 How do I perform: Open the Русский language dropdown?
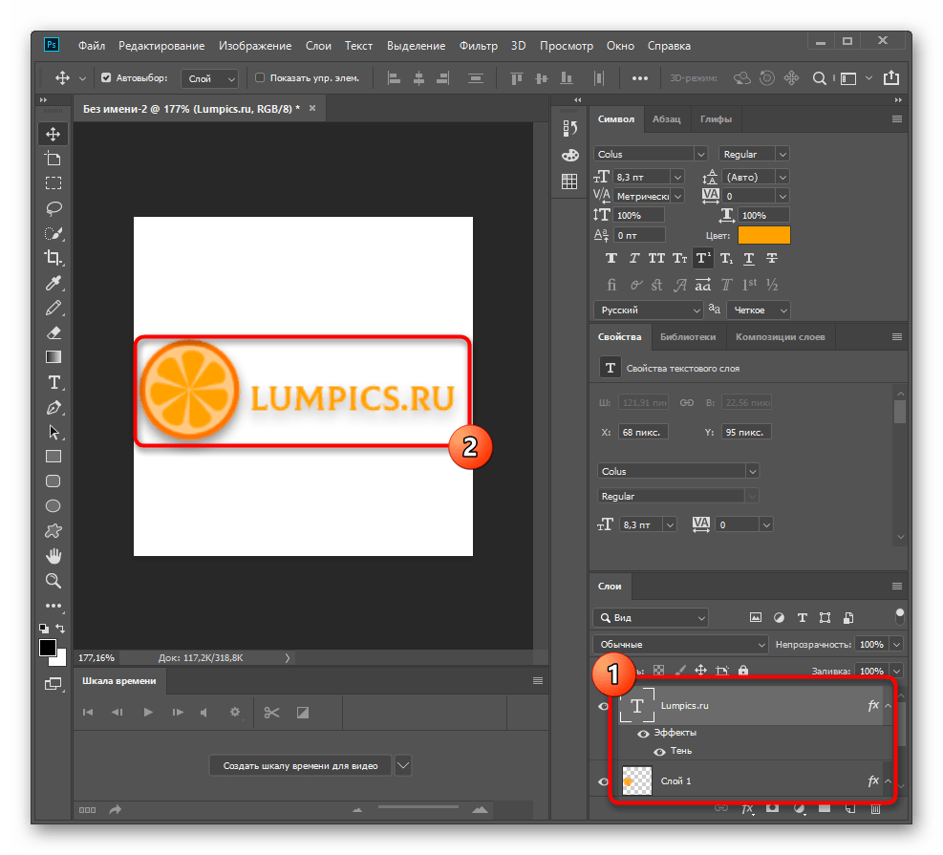click(649, 310)
